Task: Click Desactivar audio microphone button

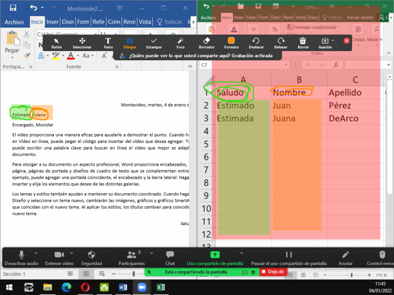Action: (21, 258)
